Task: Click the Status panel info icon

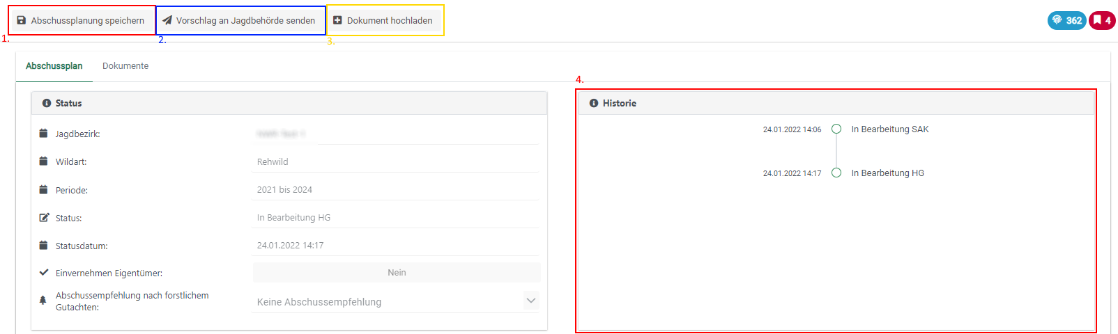Action: click(x=47, y=103)
